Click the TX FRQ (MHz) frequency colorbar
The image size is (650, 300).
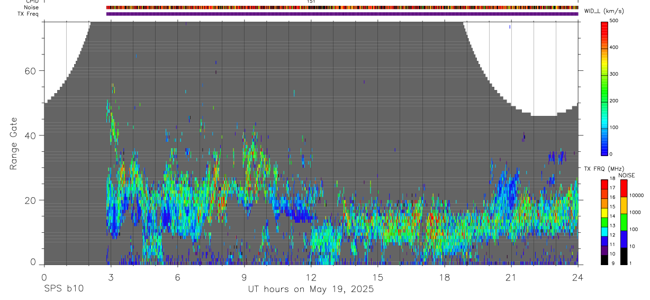604,222
